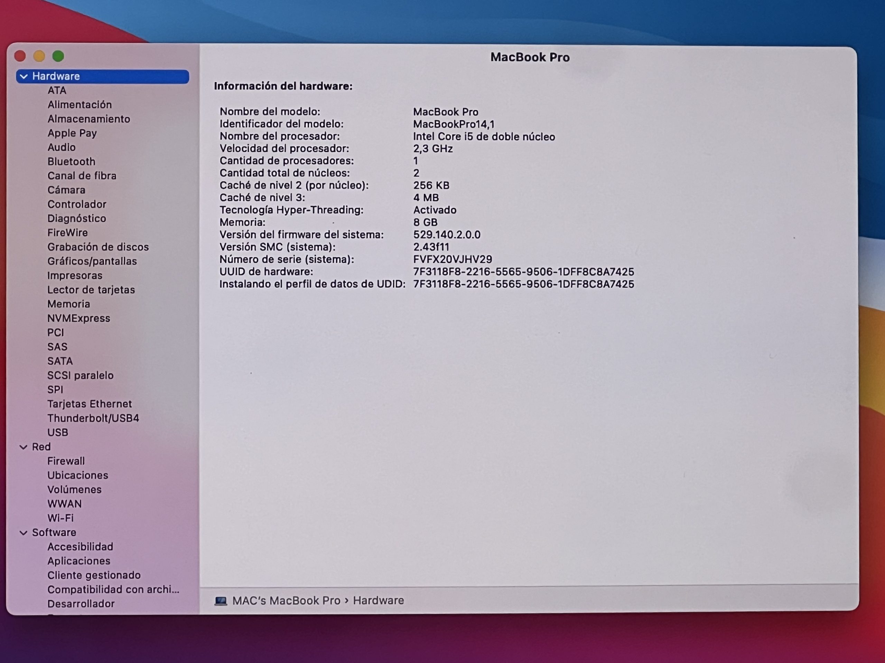Open Apple Pay sidebar entry
This screenshot has height=663, width=885.
pos(72,133)
